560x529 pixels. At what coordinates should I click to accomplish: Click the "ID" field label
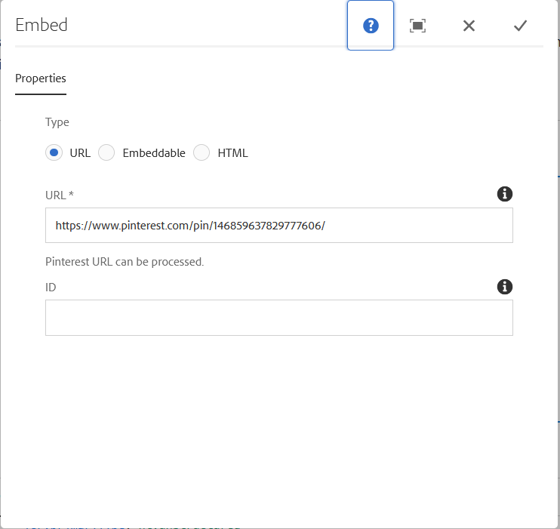pyautogui.click(x=51, y=288)
